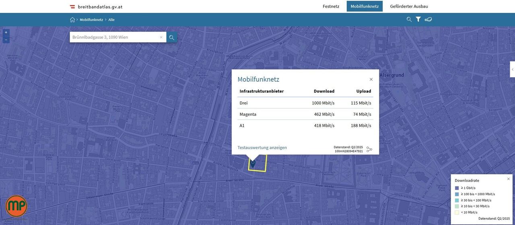Viewport: 515px width, 225px height.
Task: Submit the address search with the magnifier button
Action: point(172,37)
